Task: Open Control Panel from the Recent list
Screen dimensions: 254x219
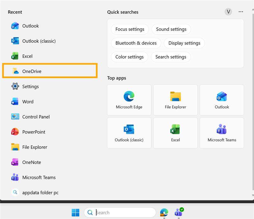Action: point(35,116)
